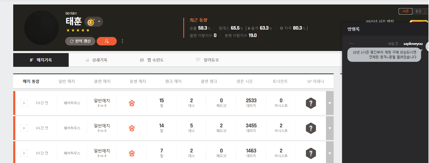Click question mark badge on first match

(311, 103)
